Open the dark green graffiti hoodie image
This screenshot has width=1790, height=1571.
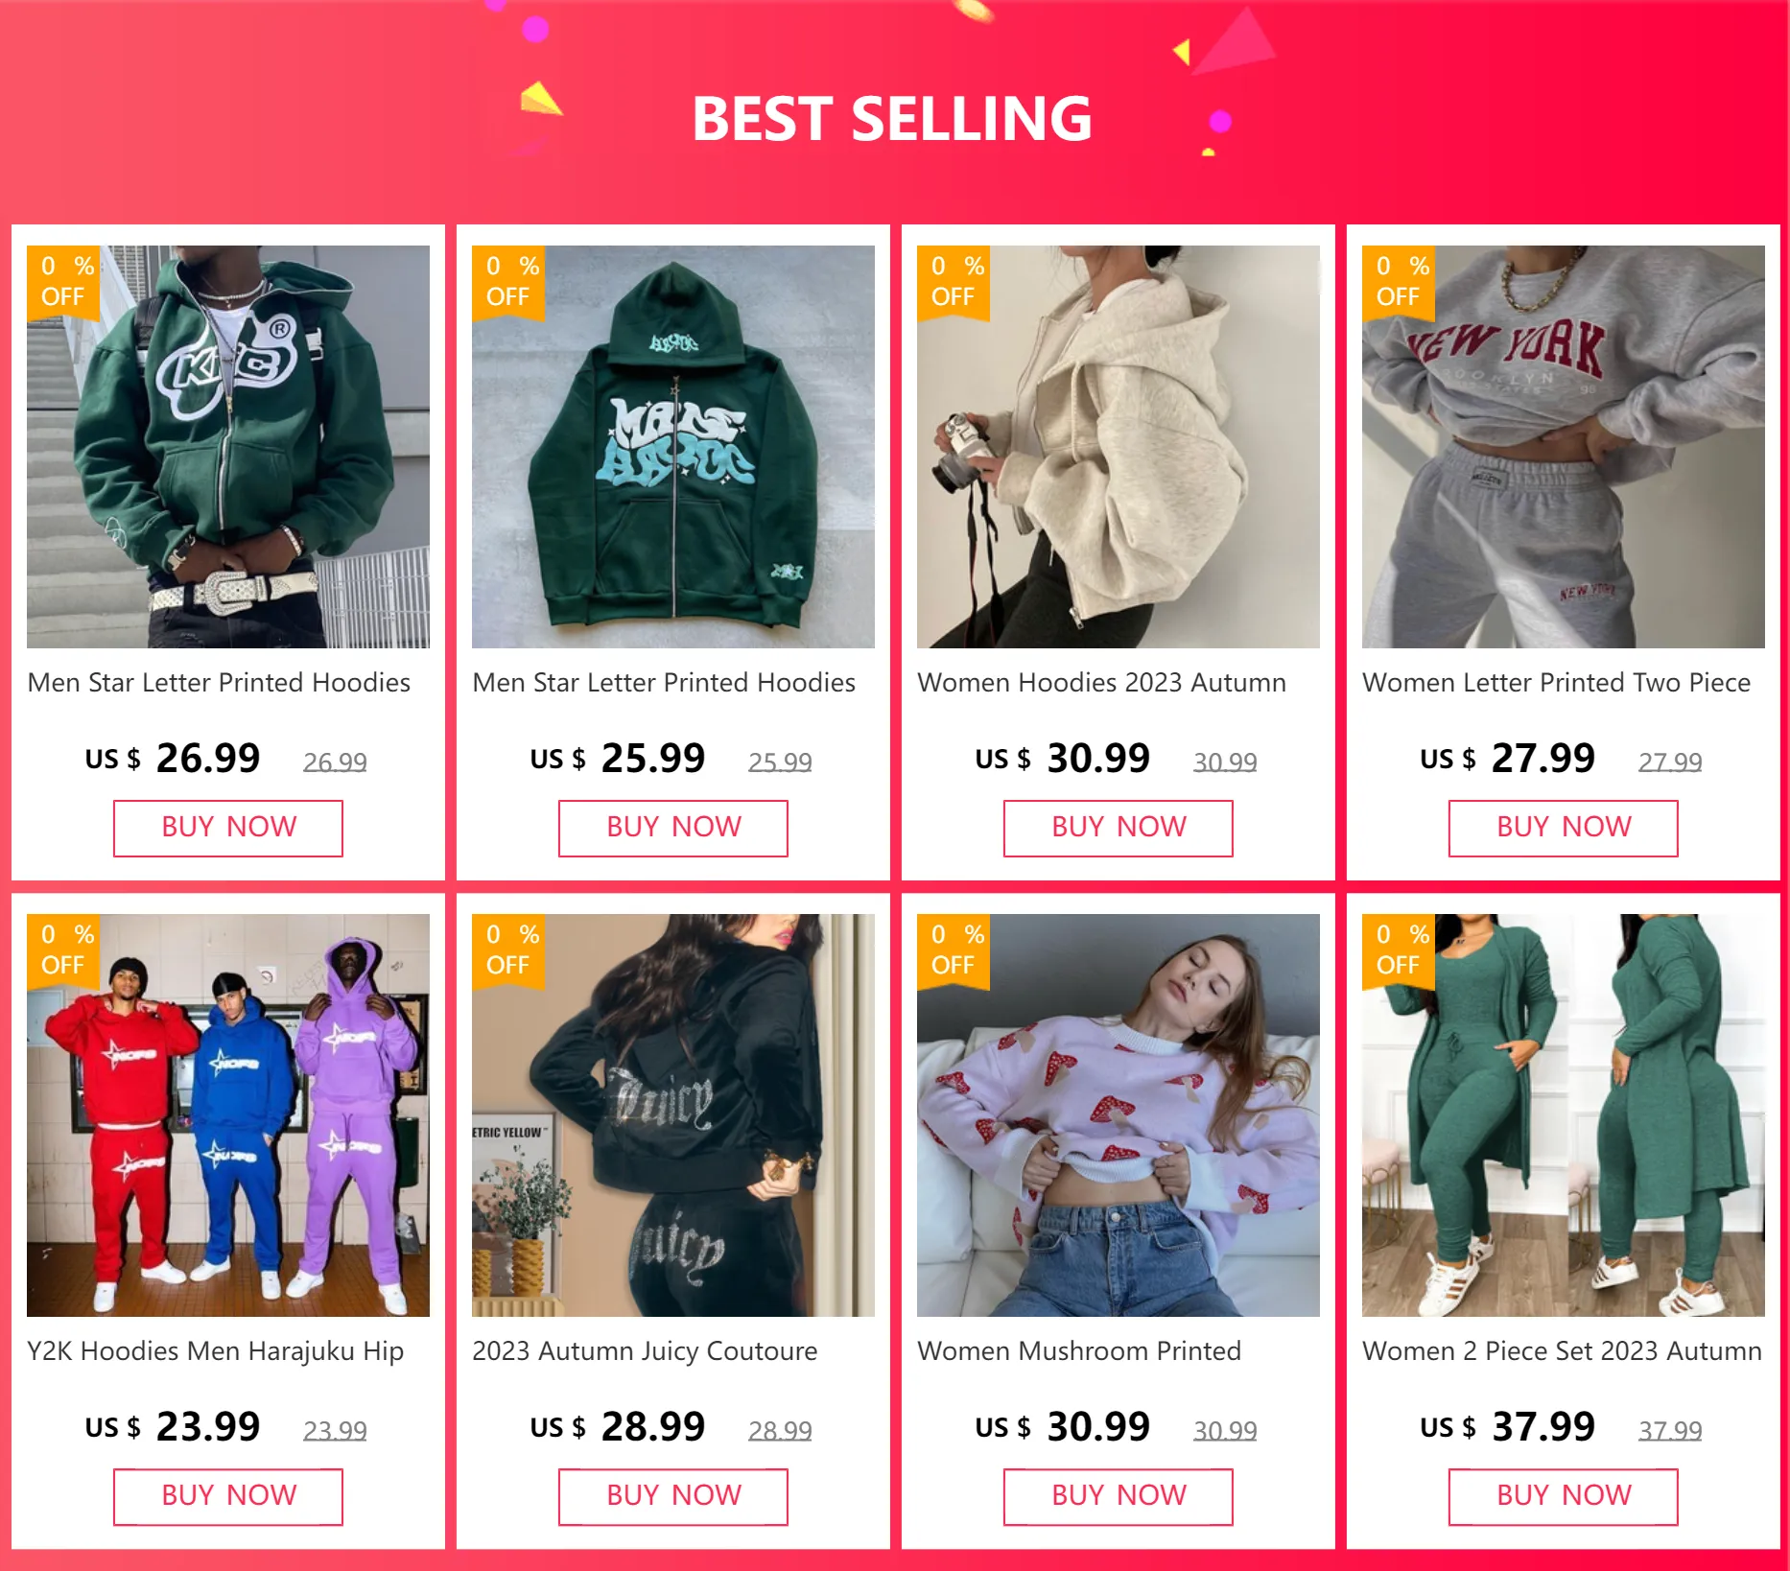coord(673,447)
